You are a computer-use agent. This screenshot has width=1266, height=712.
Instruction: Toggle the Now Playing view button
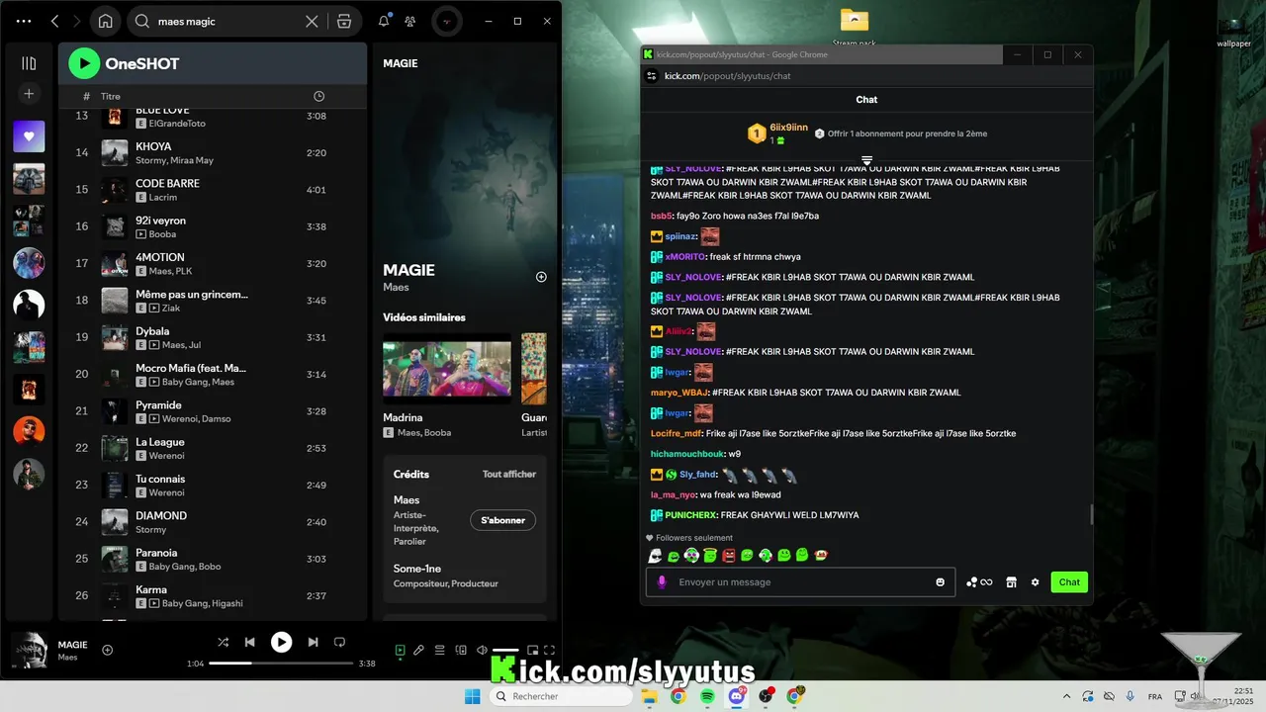(x=400, y=650)
